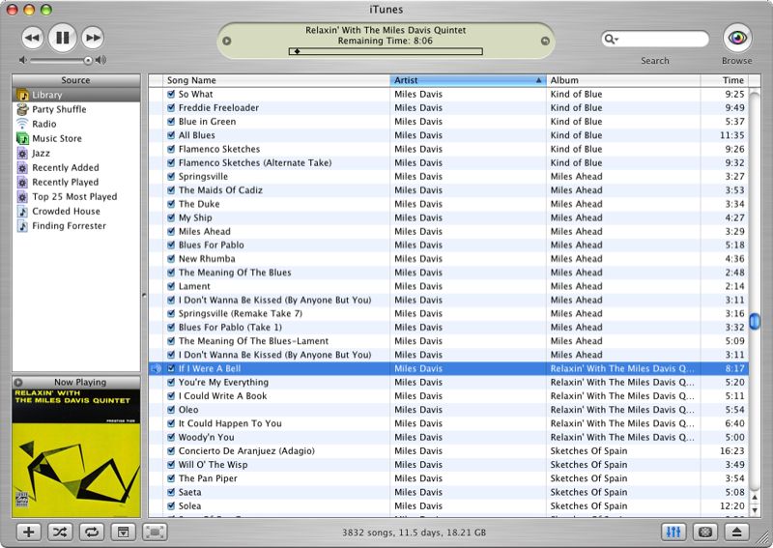The width and height of the screenshot is (773, 548).
Task: Uncheck the So What song checkbox
Action: [171, 95]
